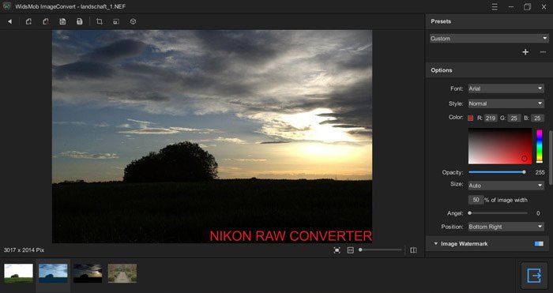Click the Options panel header
This screenshot has width=553, height=293.
(489, 70)
